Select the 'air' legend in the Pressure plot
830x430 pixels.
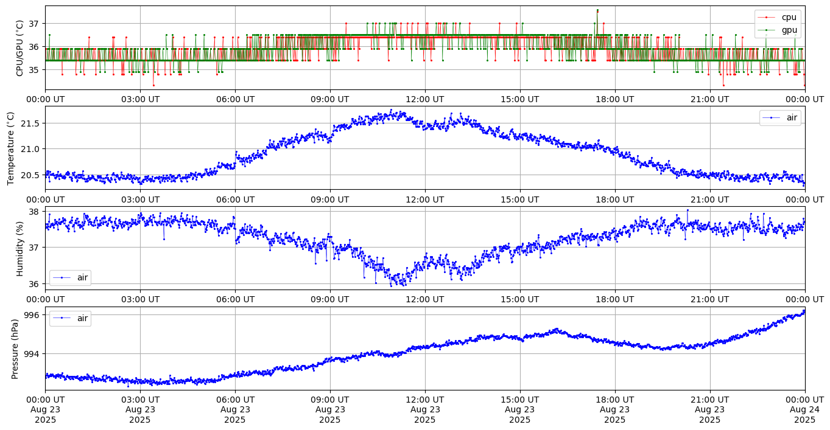70,318
